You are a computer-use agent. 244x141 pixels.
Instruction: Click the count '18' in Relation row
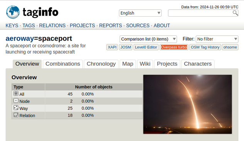70,116
